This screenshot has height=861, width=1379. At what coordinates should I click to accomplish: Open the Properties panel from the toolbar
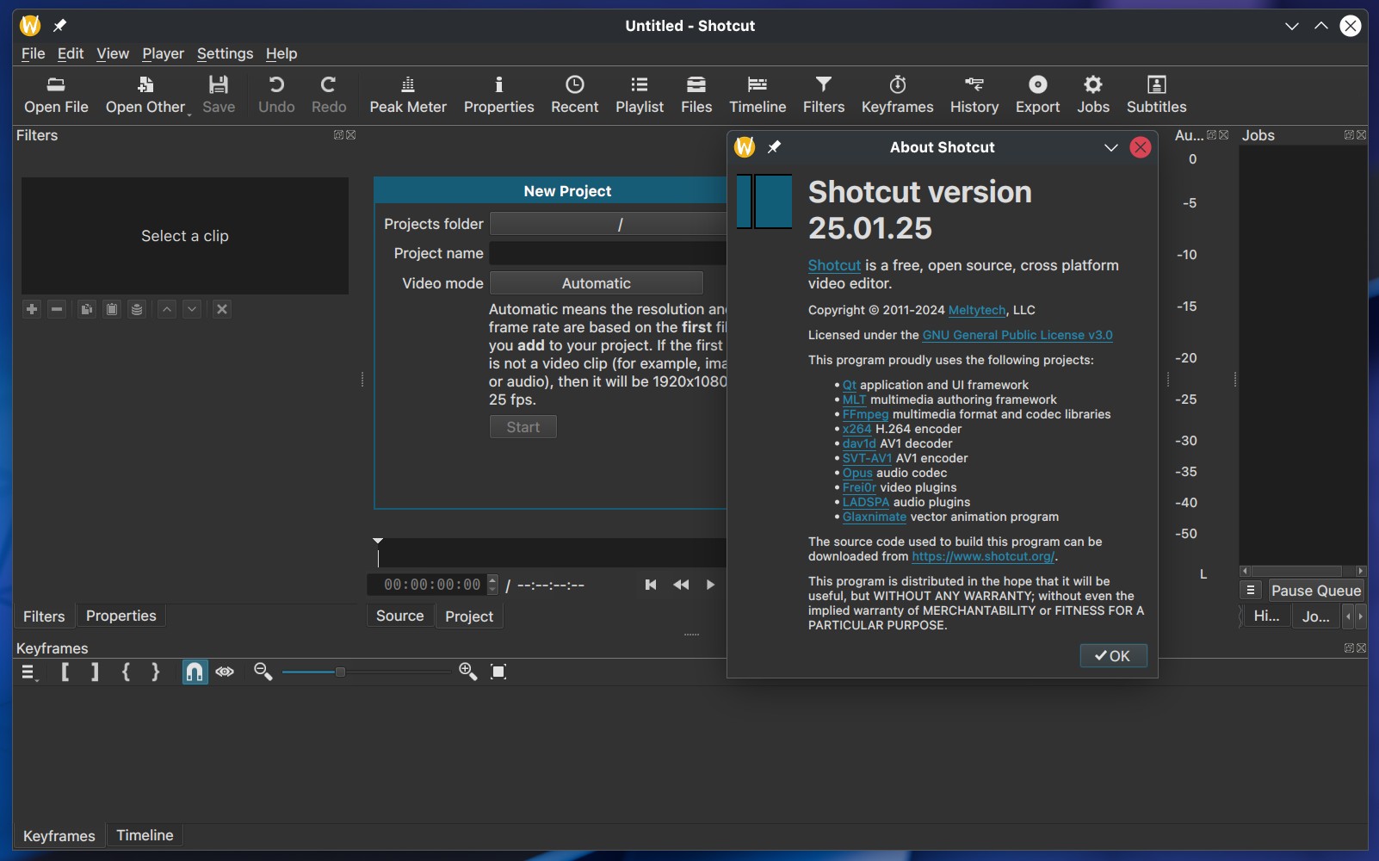(499, 95)
